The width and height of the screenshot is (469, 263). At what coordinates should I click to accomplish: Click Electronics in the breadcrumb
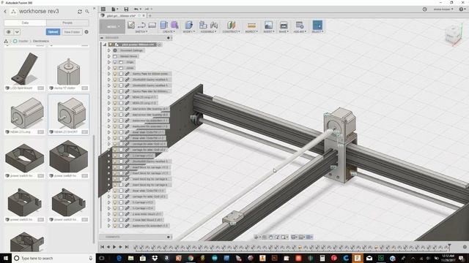pyautogui.click(x=41, y=41)
